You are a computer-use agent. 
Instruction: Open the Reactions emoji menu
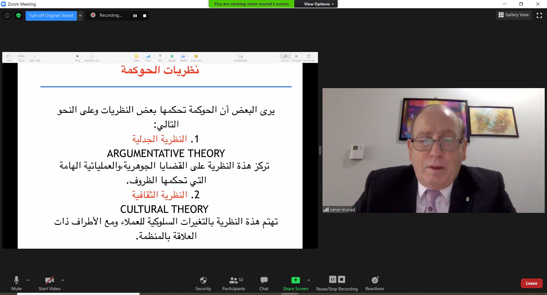[375, 283]
